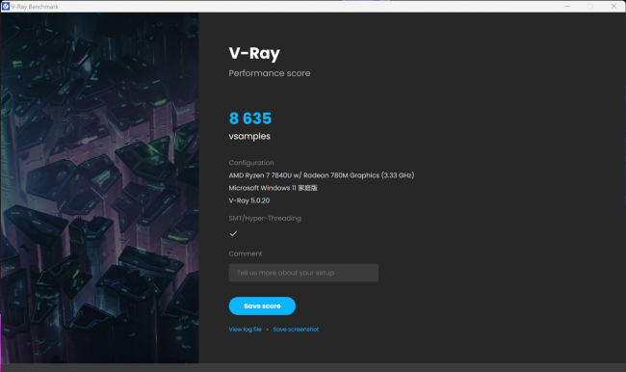Select the 8 635 score value
This screenshot has height=372, width=626.
pos(250,119)
